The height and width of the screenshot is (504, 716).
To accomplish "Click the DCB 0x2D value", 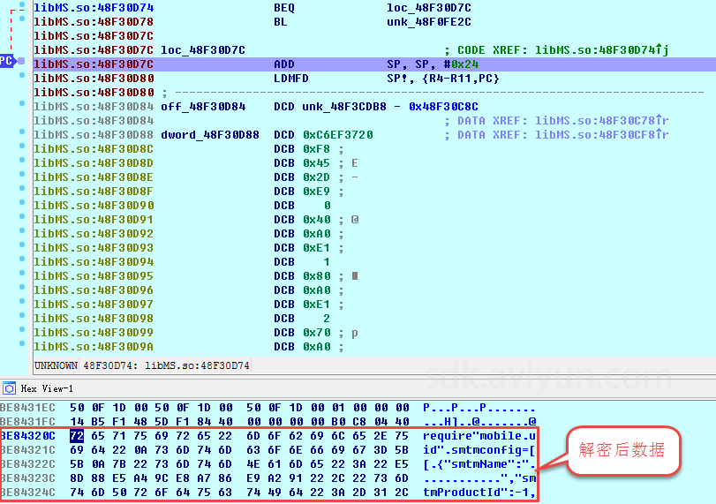I will click(x=316, y=177).
